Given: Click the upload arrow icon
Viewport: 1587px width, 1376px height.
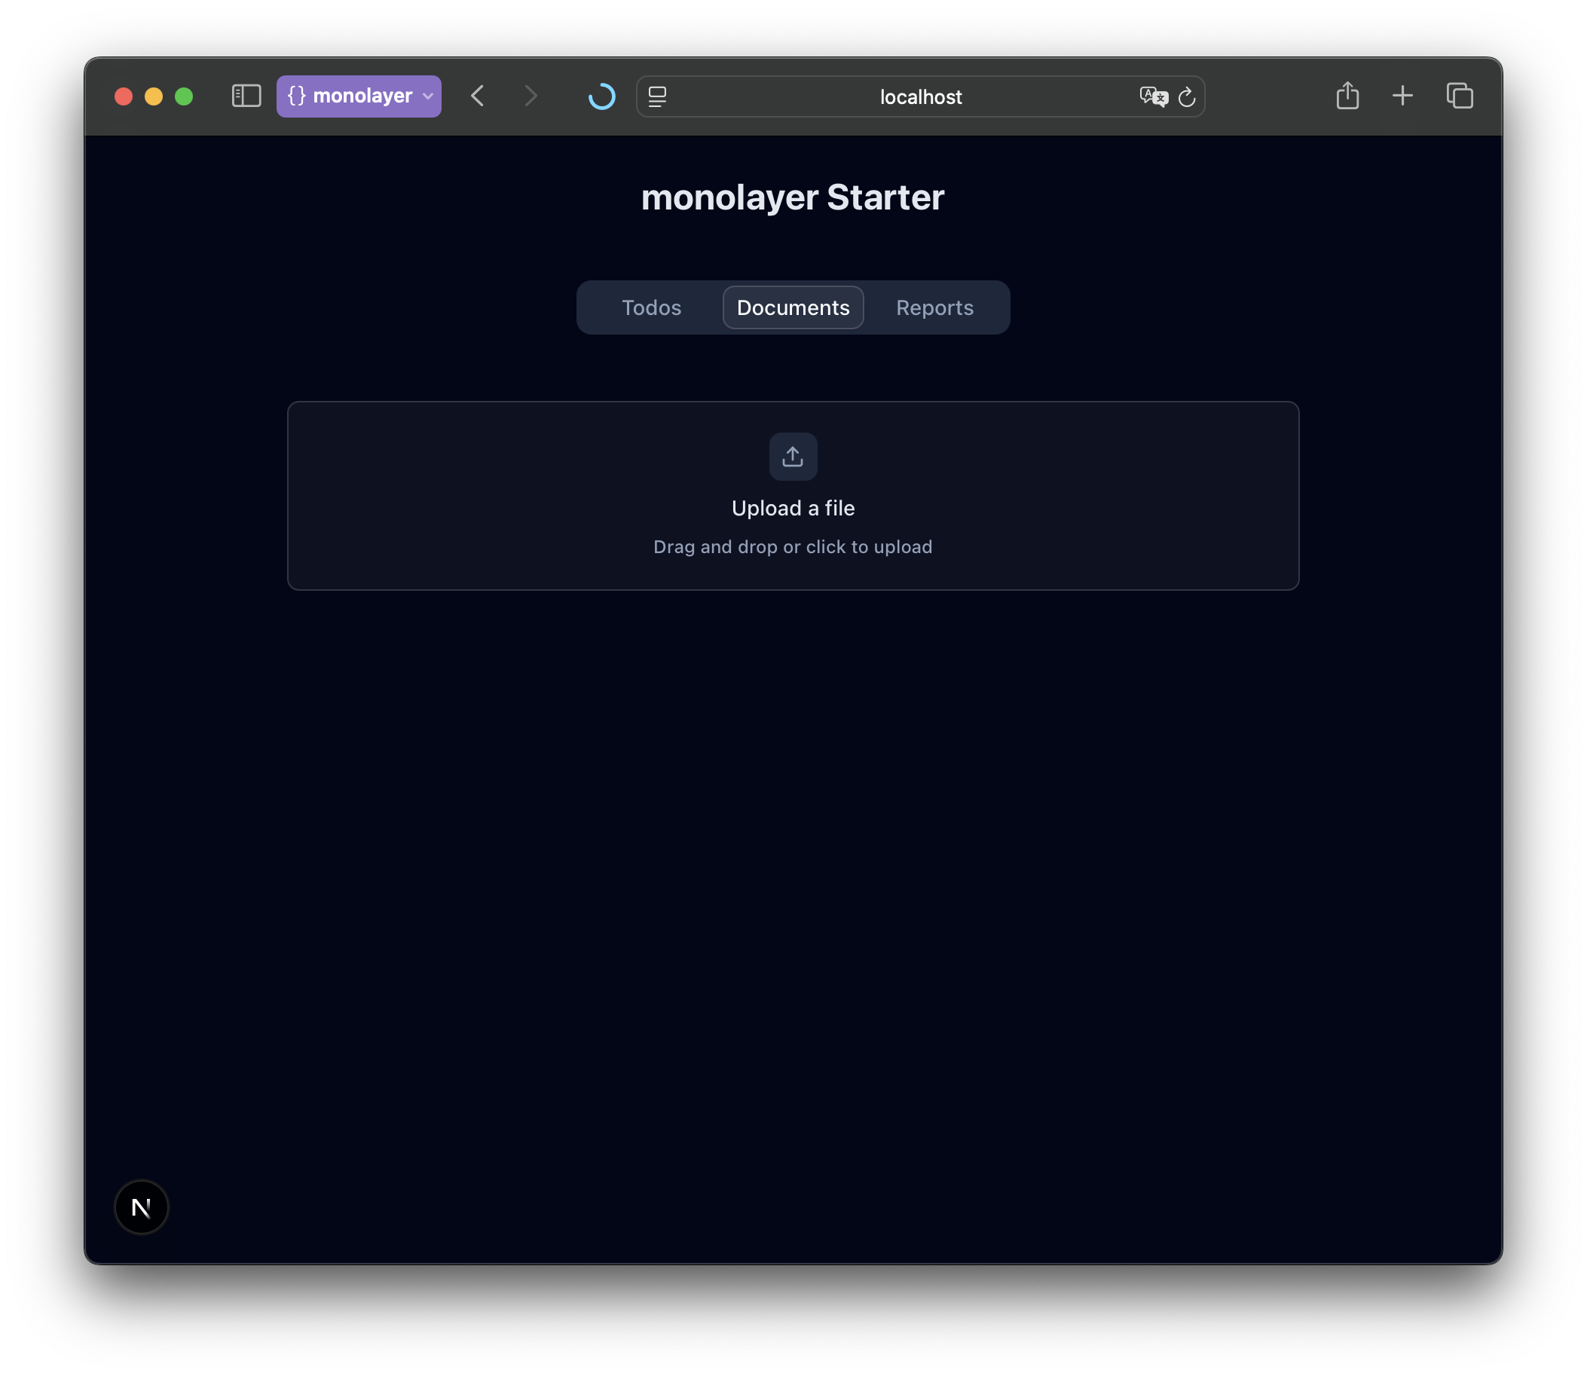Looking at the screenshot, I should tap(793, 457).
